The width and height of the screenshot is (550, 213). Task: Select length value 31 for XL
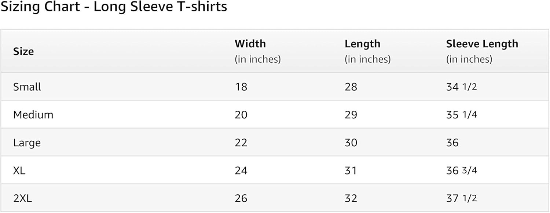tap(351, 170)
